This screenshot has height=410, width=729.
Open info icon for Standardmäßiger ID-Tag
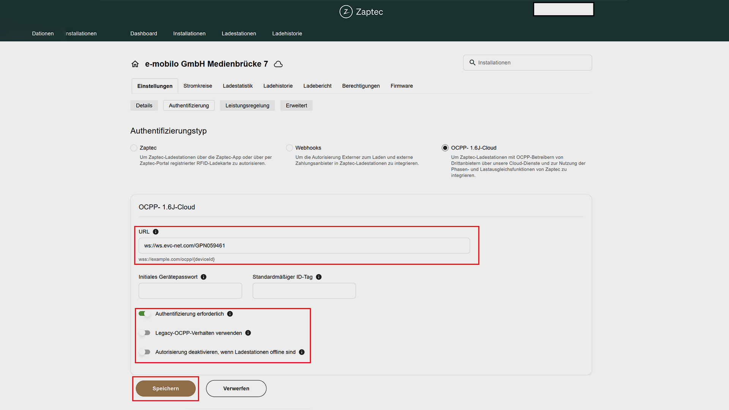pos(319,277)
